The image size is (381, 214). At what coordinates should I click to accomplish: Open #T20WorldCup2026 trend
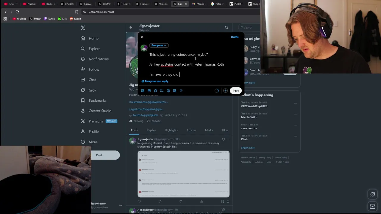254,106
